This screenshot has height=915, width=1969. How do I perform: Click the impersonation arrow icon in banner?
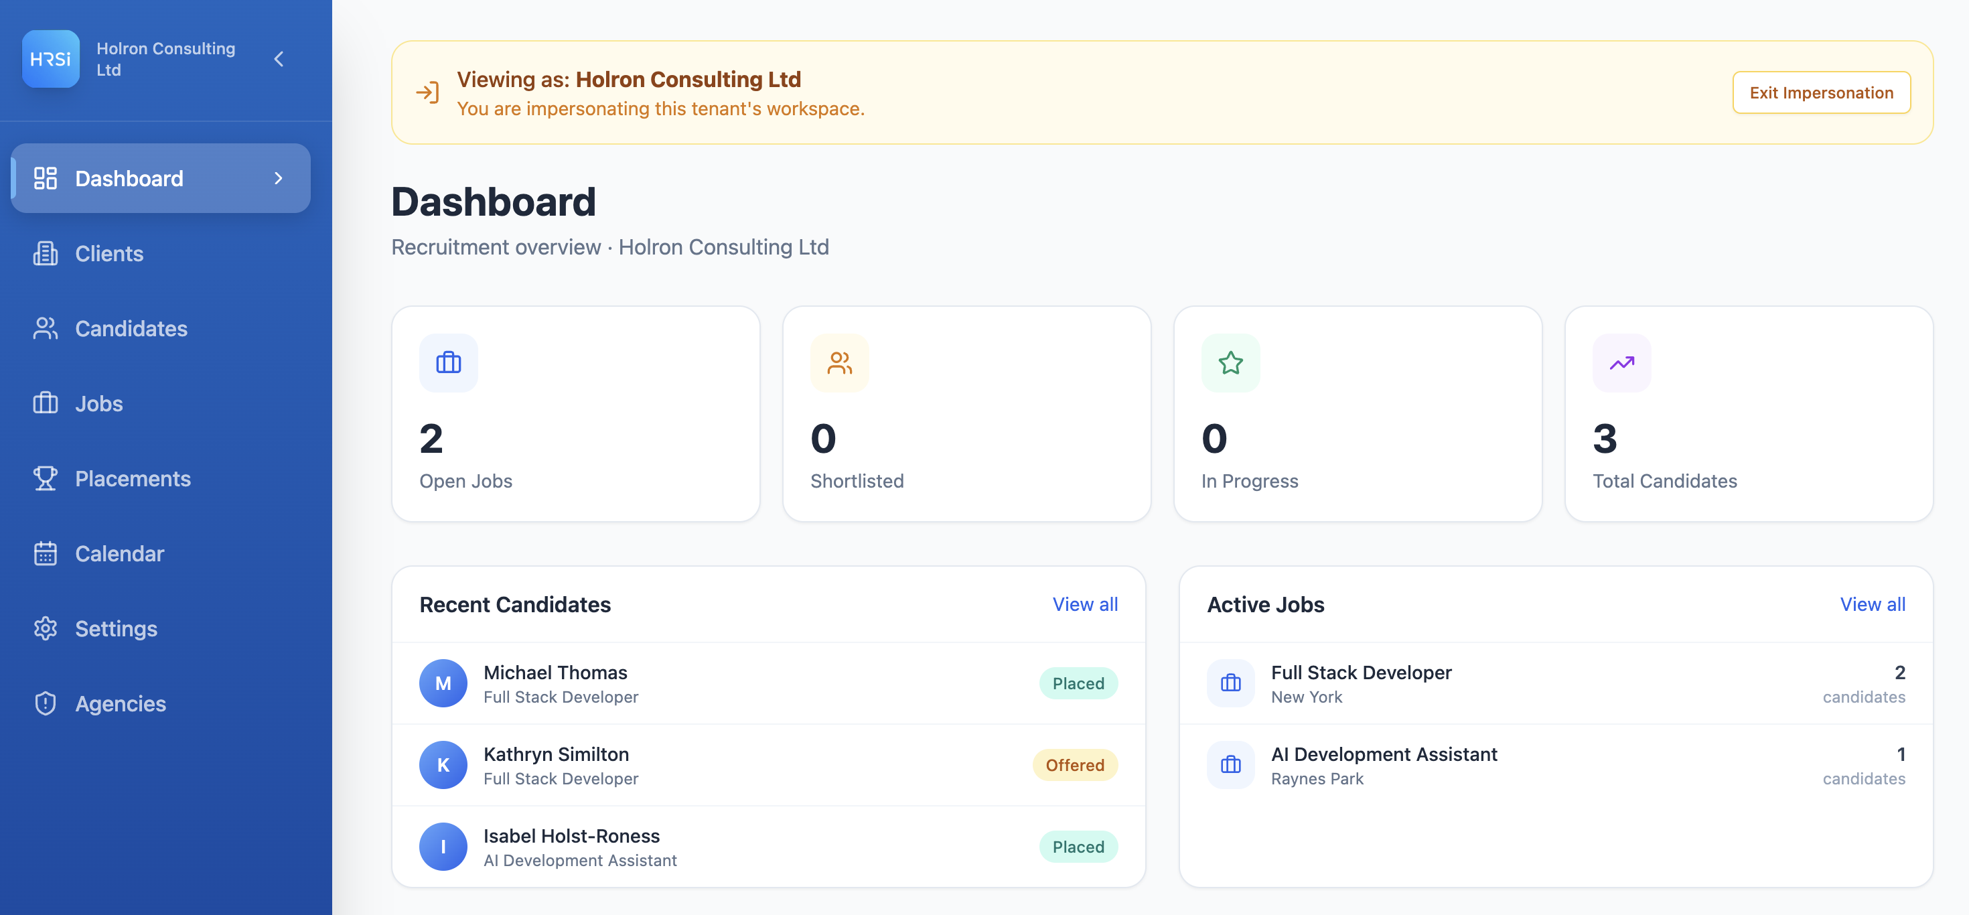[x=427, y=92]
